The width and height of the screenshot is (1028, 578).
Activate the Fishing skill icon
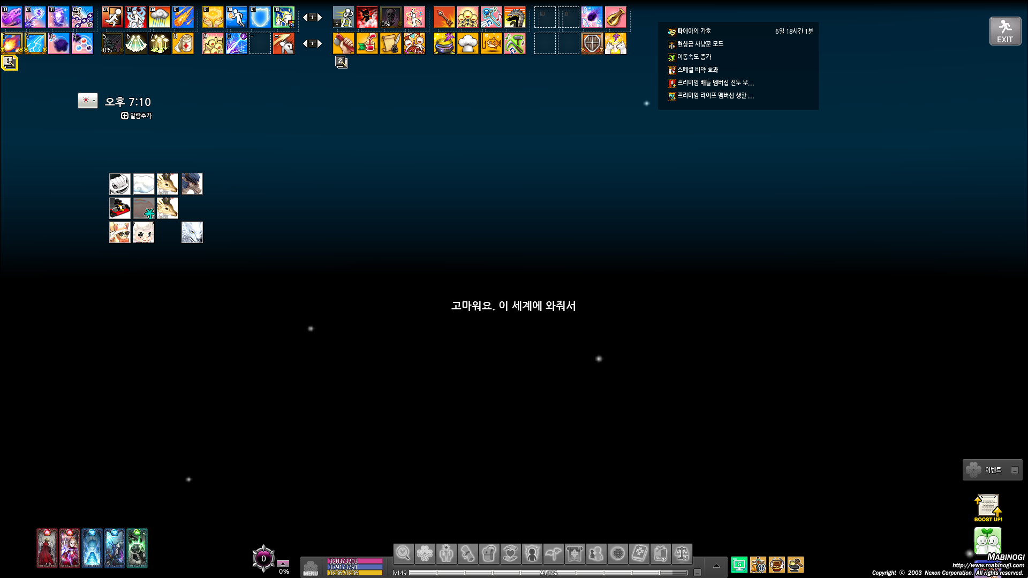[x=491, y=43]
